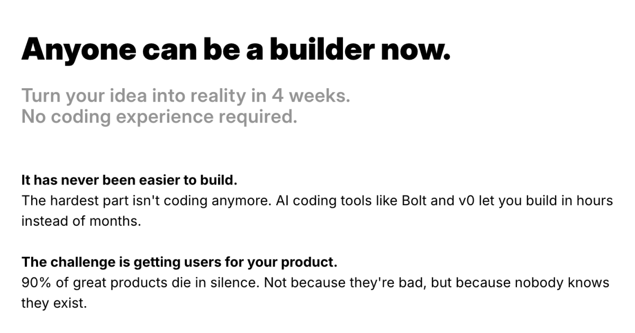This screenshot has width=635, height=333.
Task: Click the 'instead of months.' line
Action: pyautogui.click(x=81, y=221)
